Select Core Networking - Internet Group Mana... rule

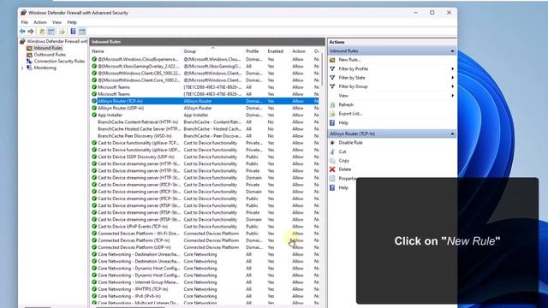point(205,282)
